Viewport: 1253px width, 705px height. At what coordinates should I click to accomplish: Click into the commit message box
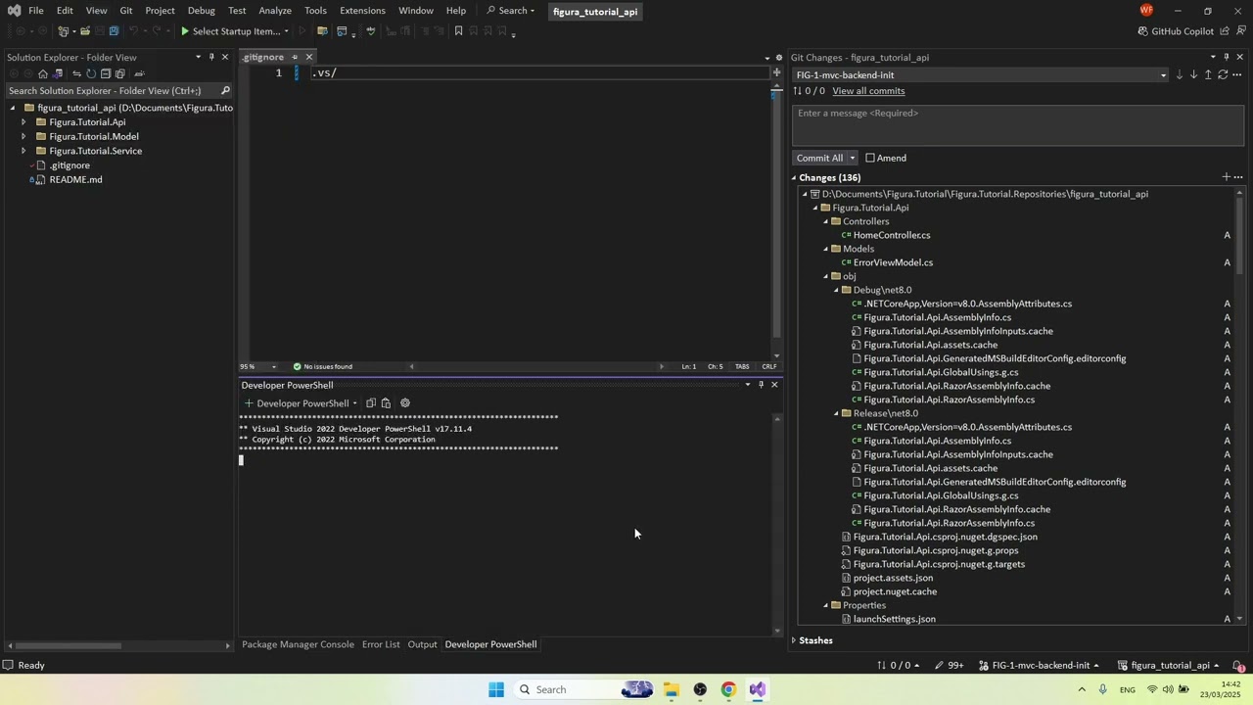[x=1018, y=125]
